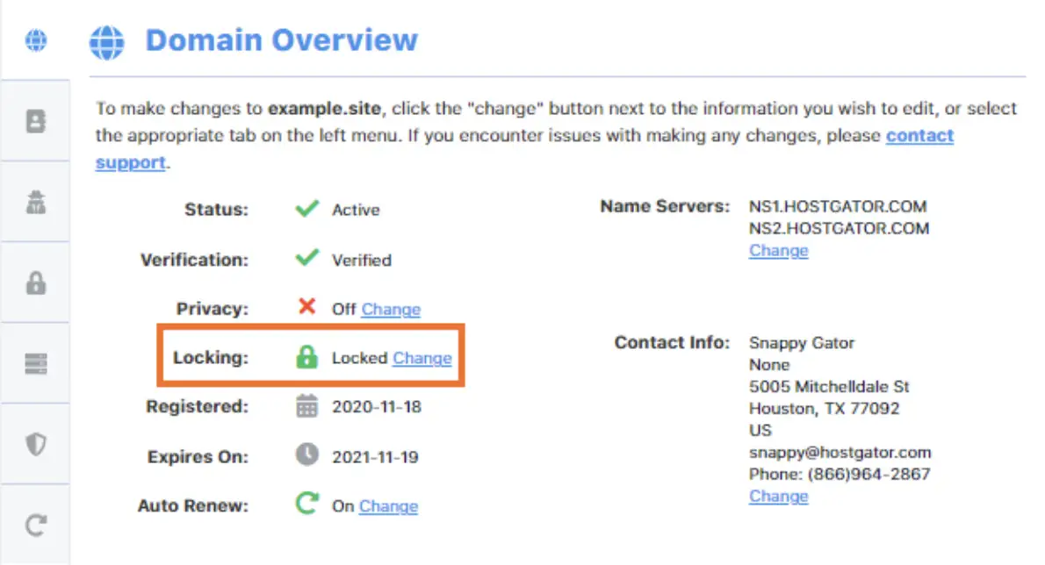This screenshot has width=1045, height=565.
Task: Click the Houston, TX 77092 line
Action: [825, 409]
